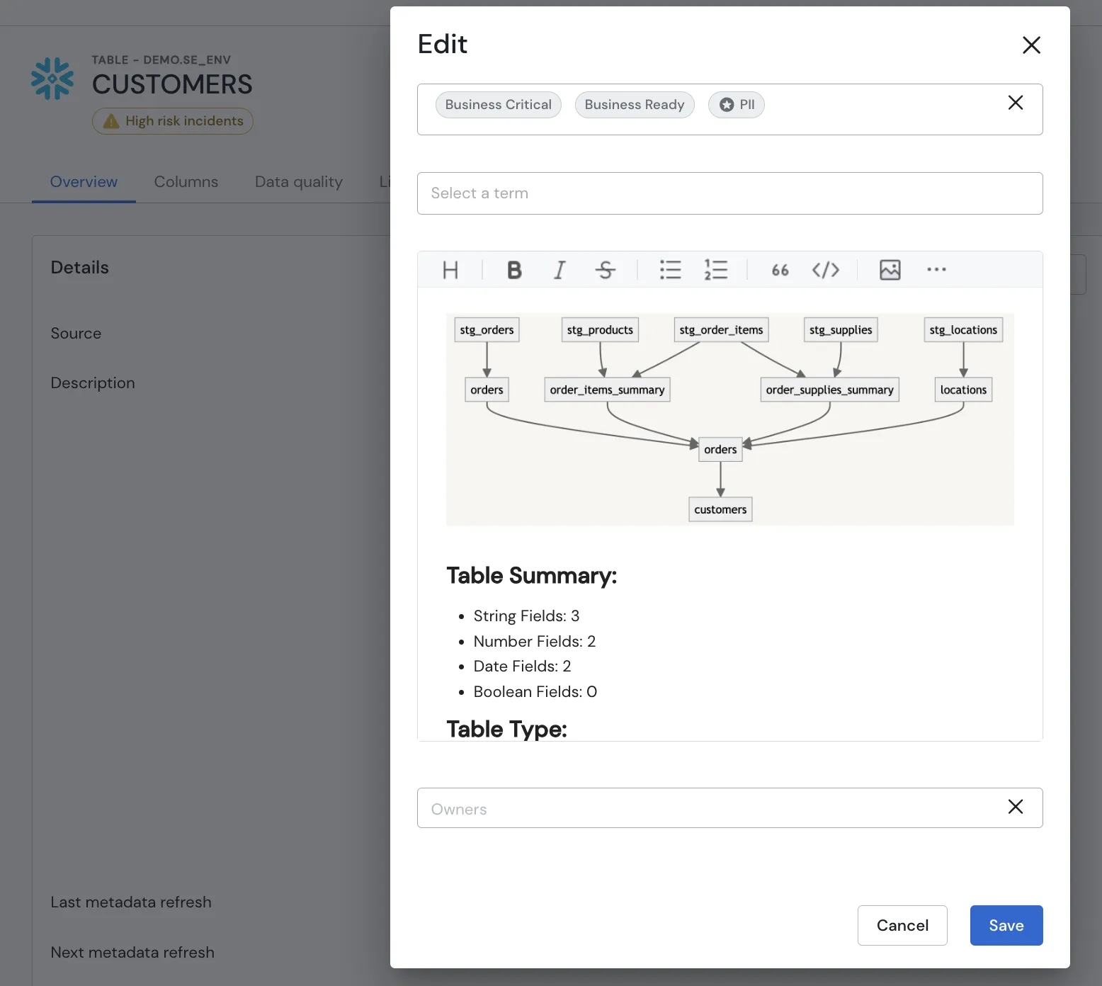This screenshot has width=1102, height=986.
Task: Click Cancel button
Action: pyautogui.click(x=902, y=925)
